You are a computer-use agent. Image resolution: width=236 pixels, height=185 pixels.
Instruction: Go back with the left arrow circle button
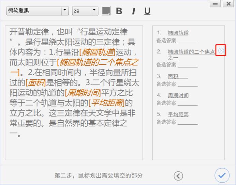(178, 176)
